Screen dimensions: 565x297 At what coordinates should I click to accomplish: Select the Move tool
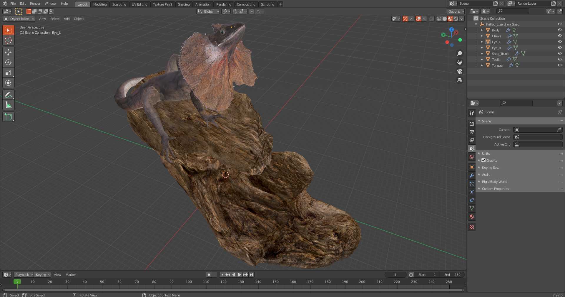click(8, 52)
